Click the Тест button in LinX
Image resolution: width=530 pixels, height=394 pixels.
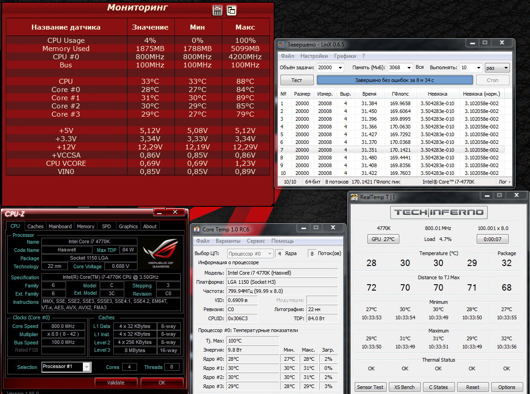pos(296,80)
